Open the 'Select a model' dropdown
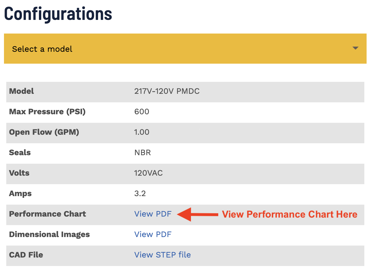The width and height of the screenshot is (370, 270). (185, 49)
